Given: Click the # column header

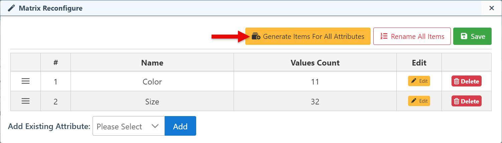Looking at the screenshot, I should point(55,63).
